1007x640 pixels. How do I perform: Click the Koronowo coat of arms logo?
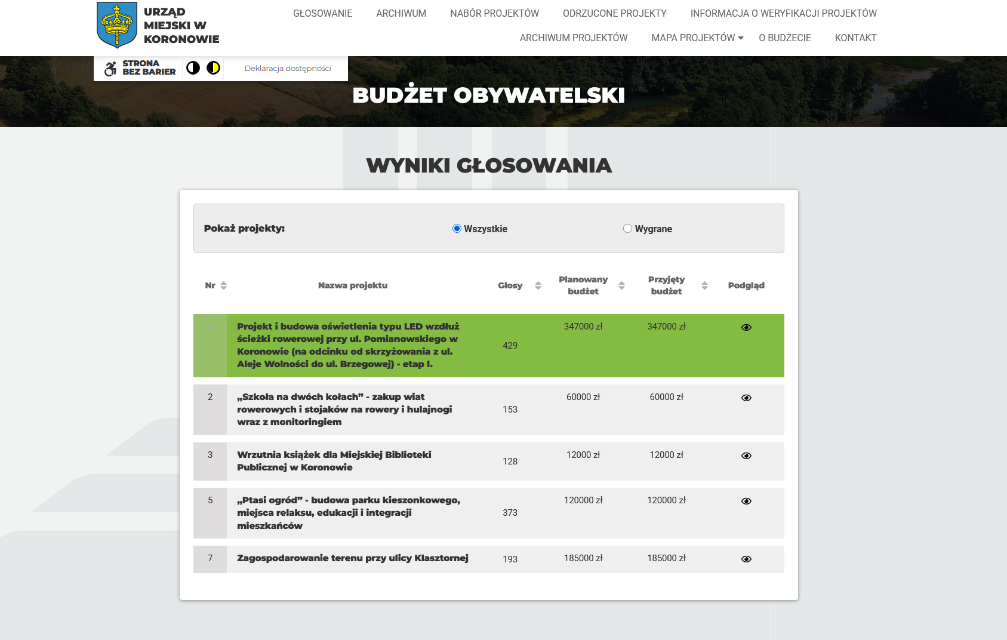pos(117,25)
